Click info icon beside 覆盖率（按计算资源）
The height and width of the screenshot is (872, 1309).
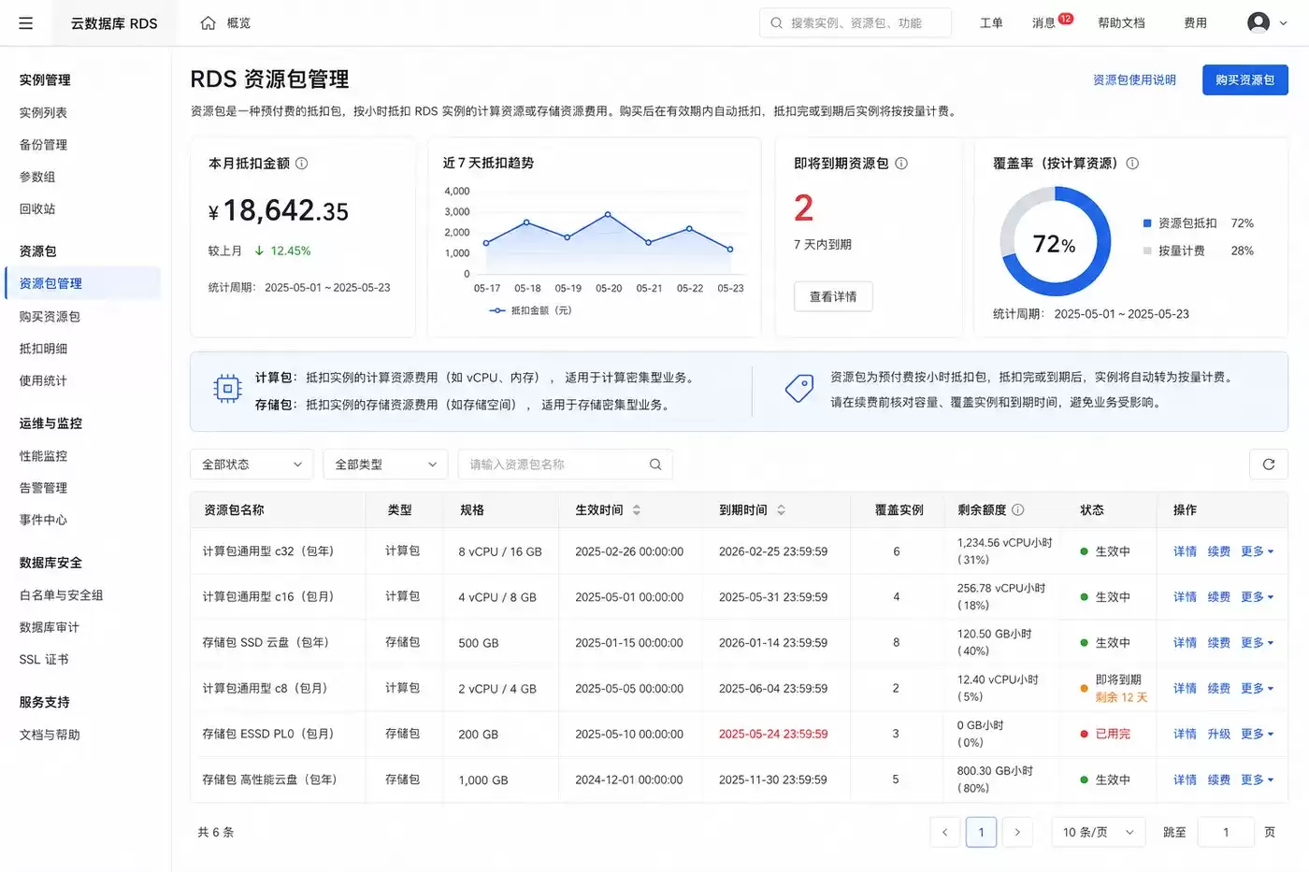pyautogui.click(x=1132, y=164)
